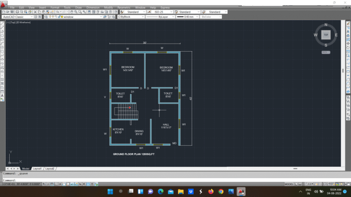Expand the WCS dropdown under ViewCube
The width and height of the screenshot is (351, 197).
(x=326, y=52)
